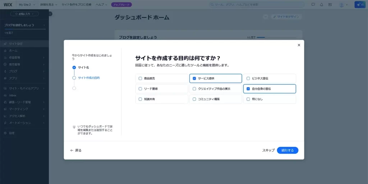368x184 pixels.
Task: Close the site purpose dialog
Action: pyautogui.click(x=299, y=45)
